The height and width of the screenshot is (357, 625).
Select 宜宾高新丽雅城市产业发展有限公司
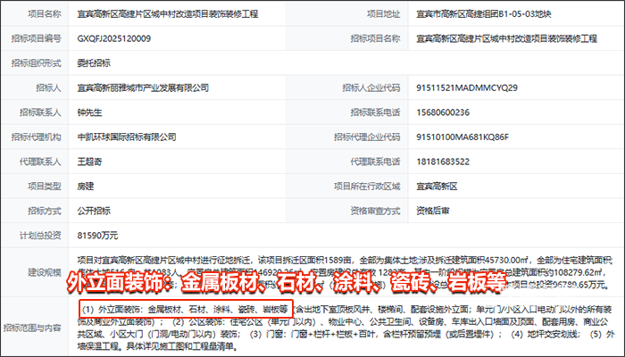143,87
